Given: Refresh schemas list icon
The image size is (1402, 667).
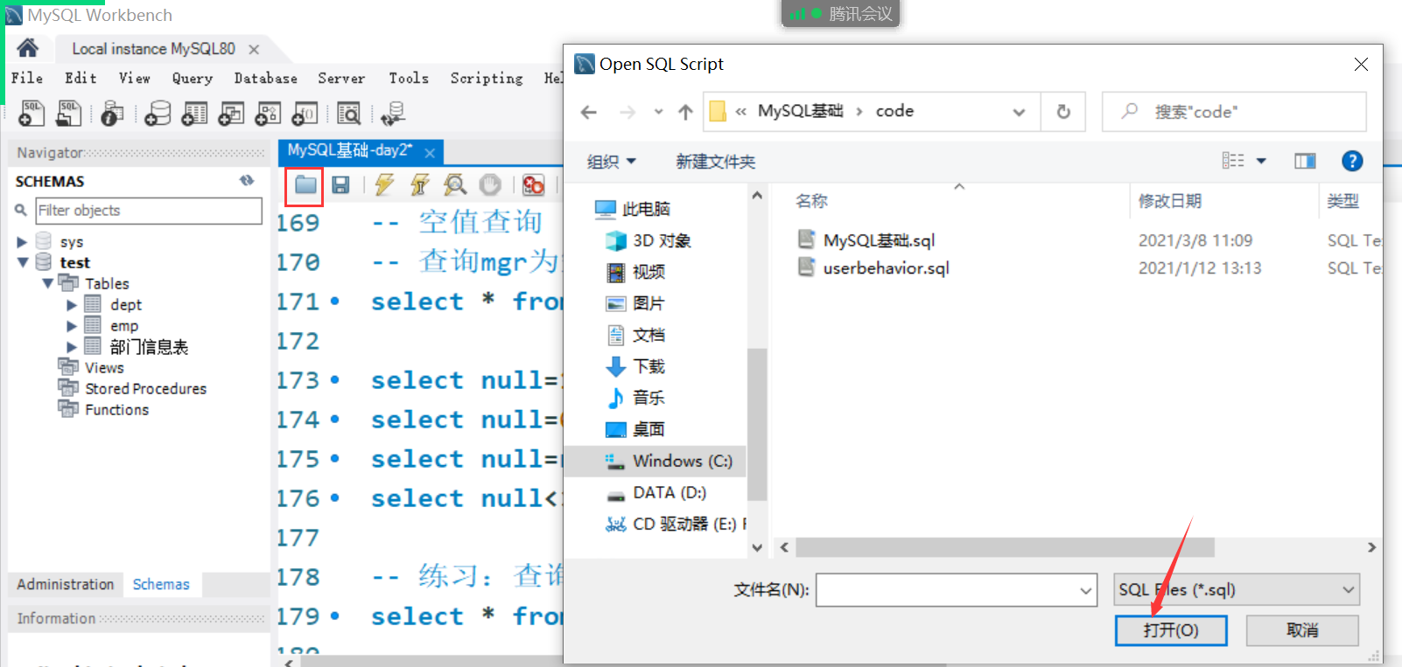Looking at the screenshot, I should (247, 180).
